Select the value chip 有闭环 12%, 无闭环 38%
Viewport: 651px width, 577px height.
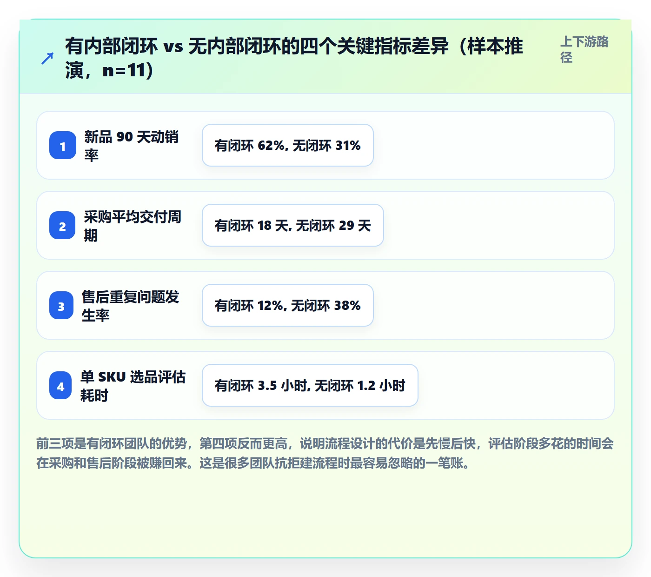point(288,305)
